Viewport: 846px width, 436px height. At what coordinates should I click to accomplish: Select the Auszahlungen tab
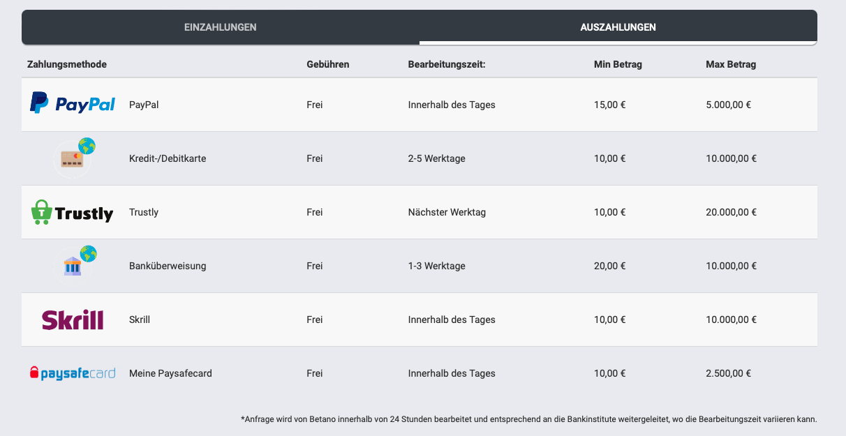point(618,27)
